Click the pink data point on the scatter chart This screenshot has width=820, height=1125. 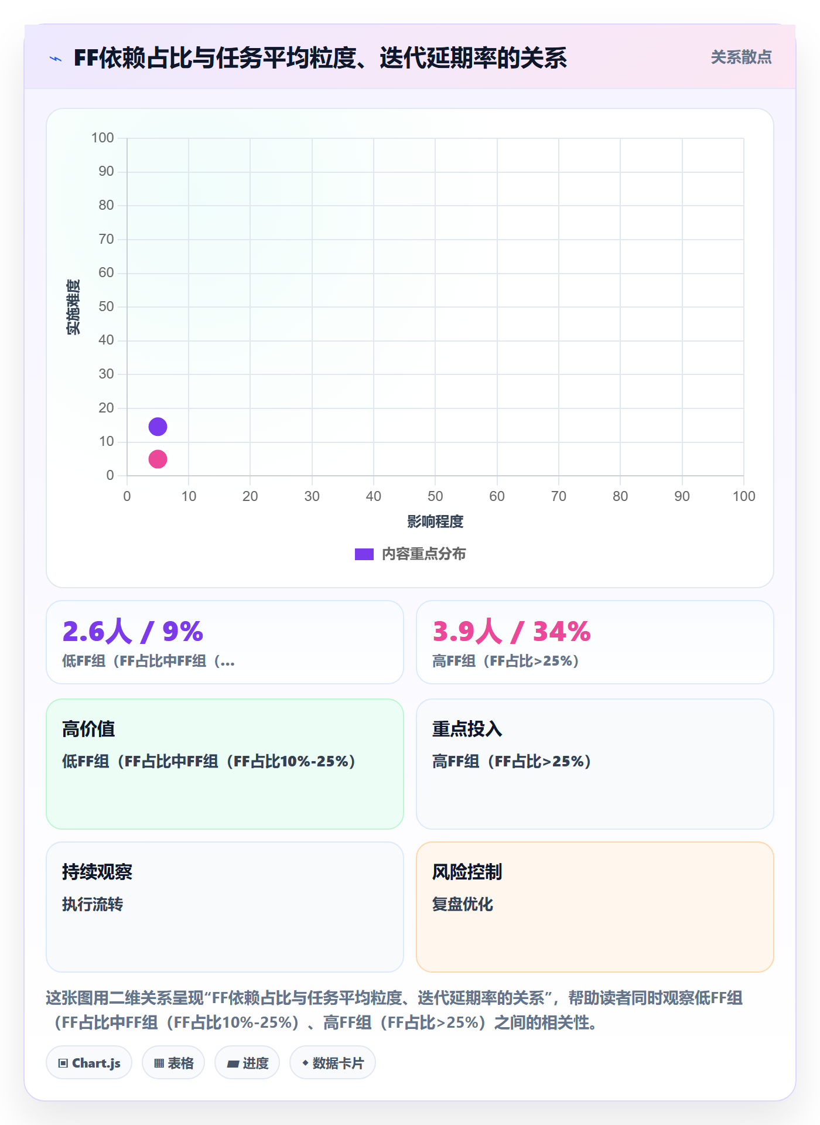[x=158, y=459]
